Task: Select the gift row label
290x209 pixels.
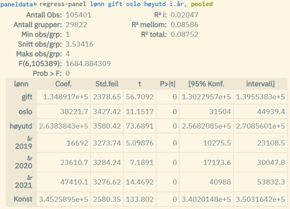Action: click(26, 97)
